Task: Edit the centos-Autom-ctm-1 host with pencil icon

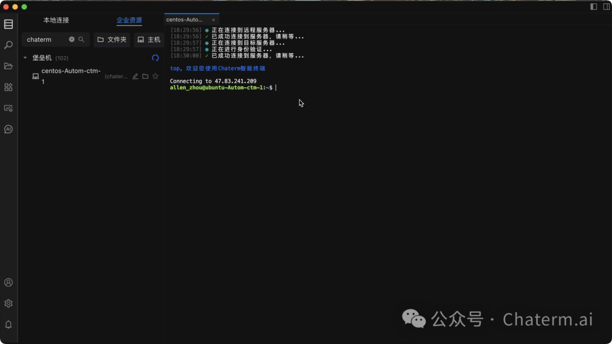Action: tap(135, 76)
